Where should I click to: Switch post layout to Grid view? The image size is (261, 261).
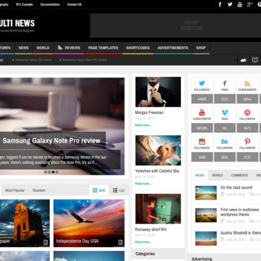99,190
